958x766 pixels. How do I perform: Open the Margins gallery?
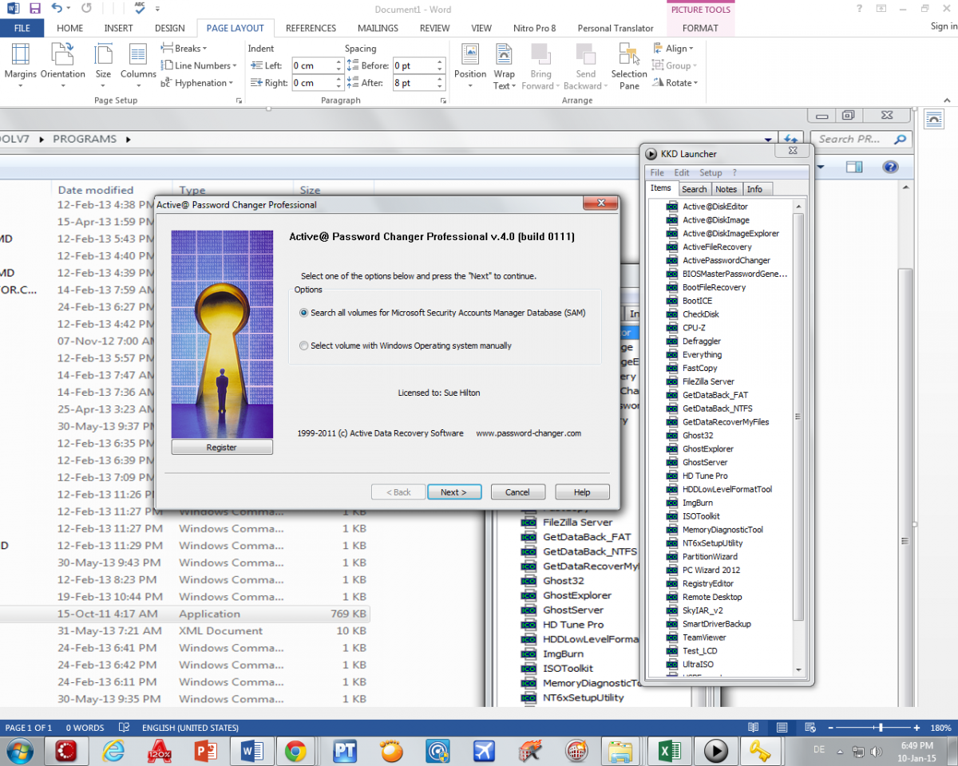coord(21,66)
